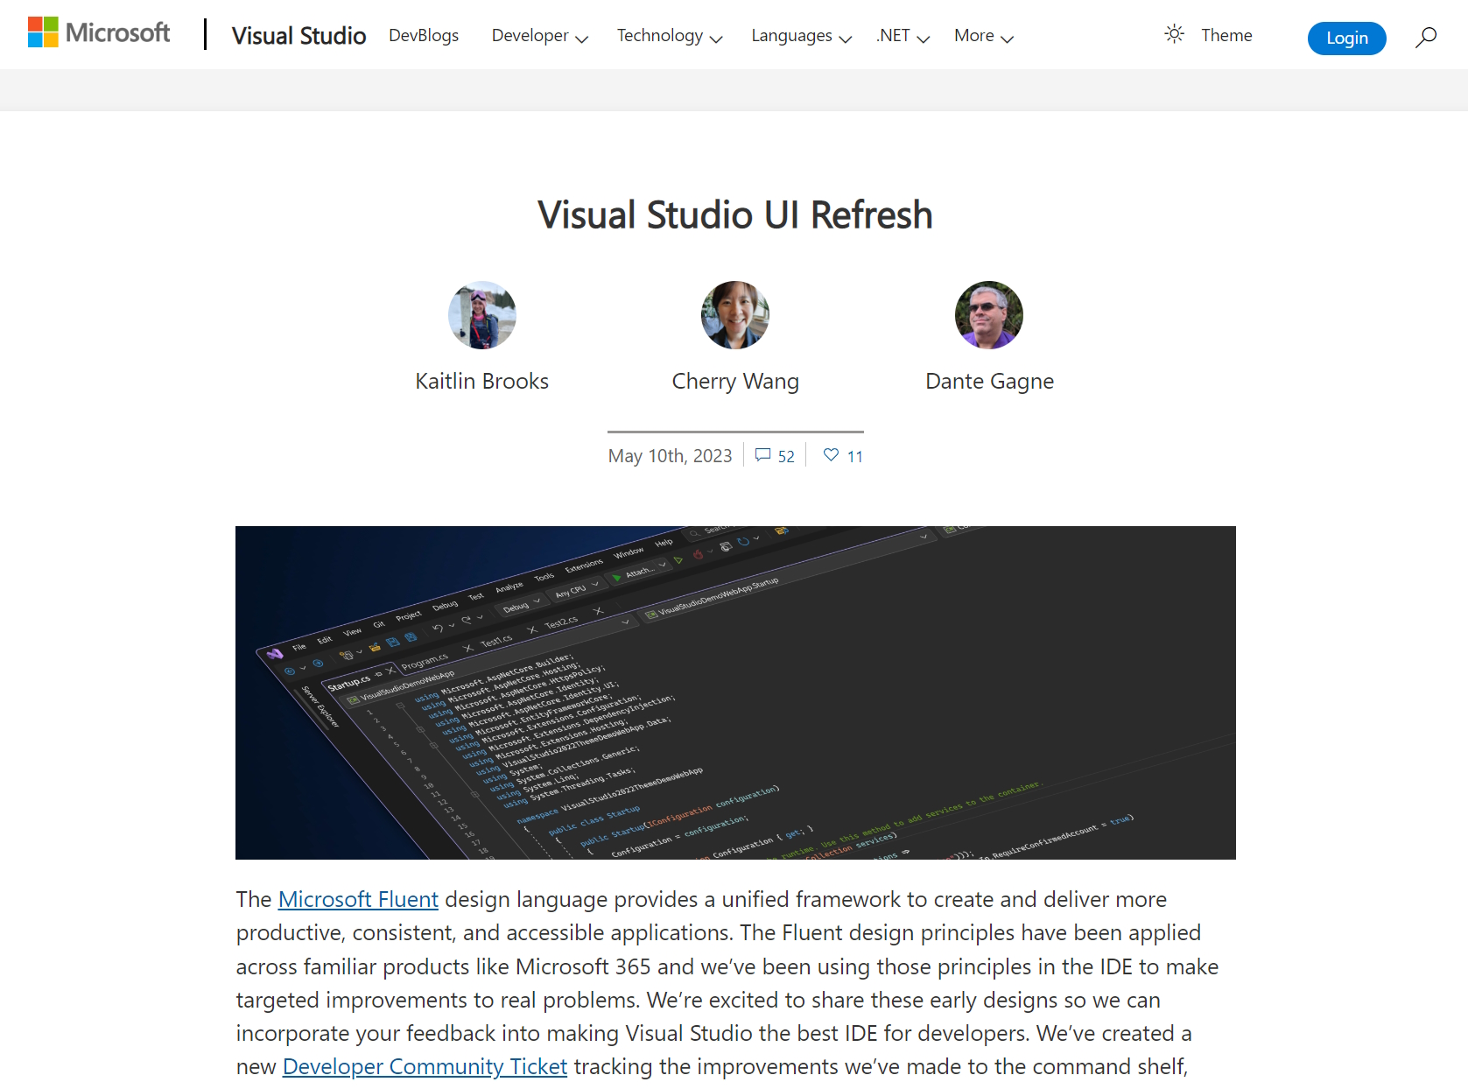Click Visual Studio in the header

coord(299,35)
